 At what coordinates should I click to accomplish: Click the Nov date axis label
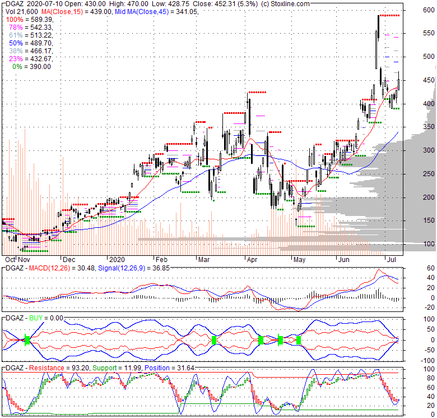(24, 260)
